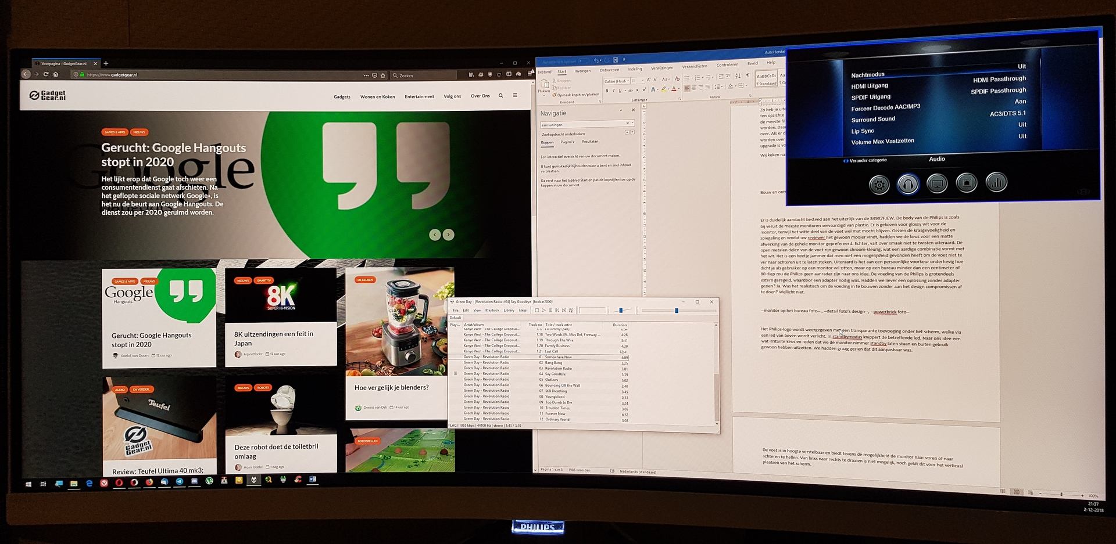Viewport: 1116px width, 544px height.
Task: Skip to previous track in foobar2000
Action: tap(557, 310)
